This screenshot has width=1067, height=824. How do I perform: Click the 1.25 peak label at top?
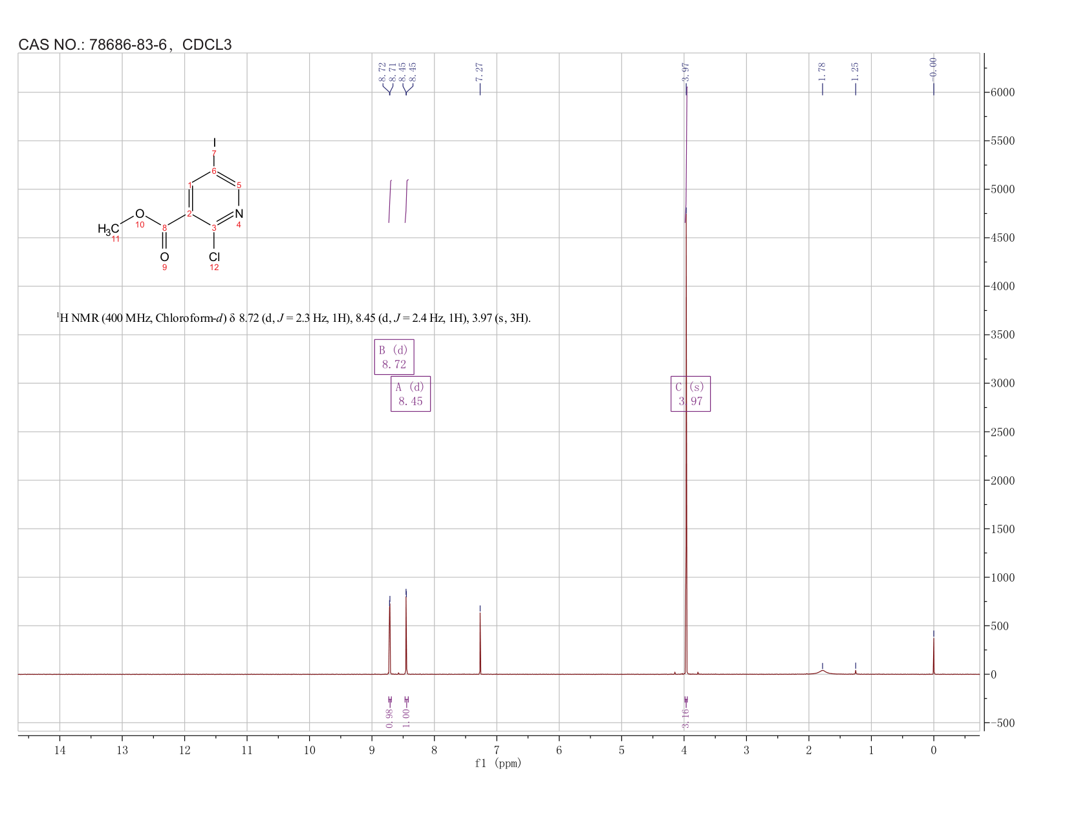point(855,72)
